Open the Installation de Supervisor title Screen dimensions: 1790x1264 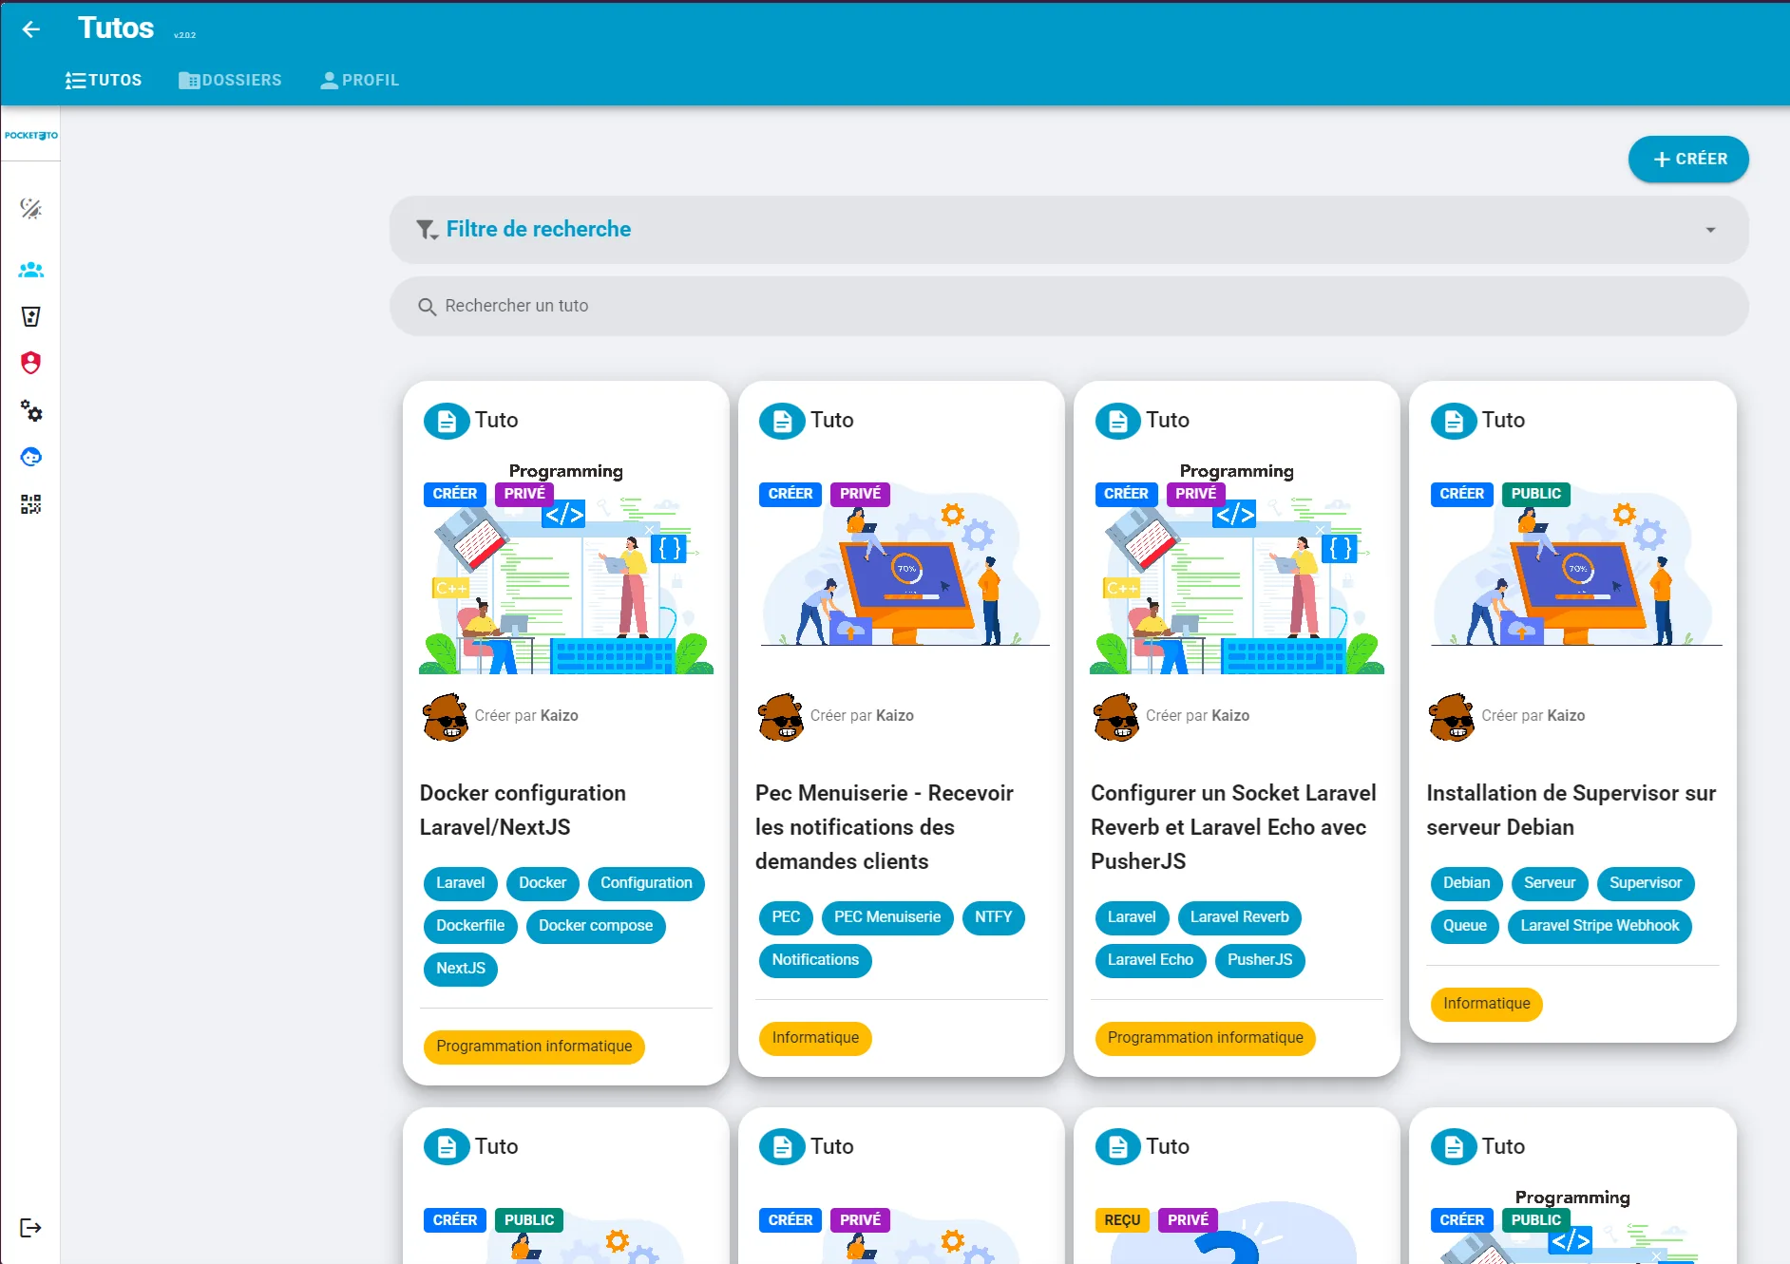[x=1571, y=810]
